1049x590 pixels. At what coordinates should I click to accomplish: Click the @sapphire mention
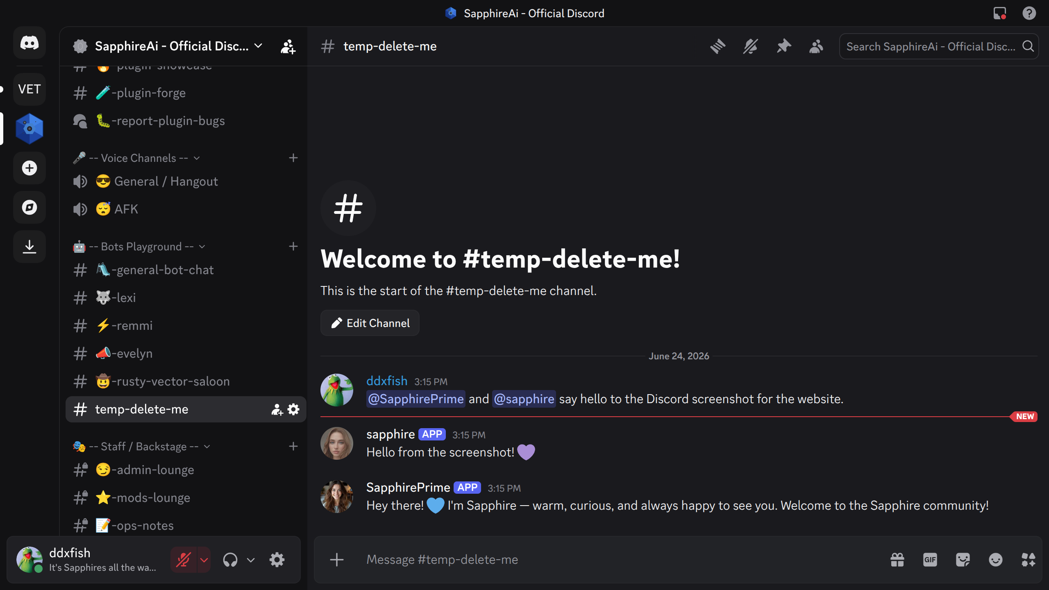tap(524, 399)
